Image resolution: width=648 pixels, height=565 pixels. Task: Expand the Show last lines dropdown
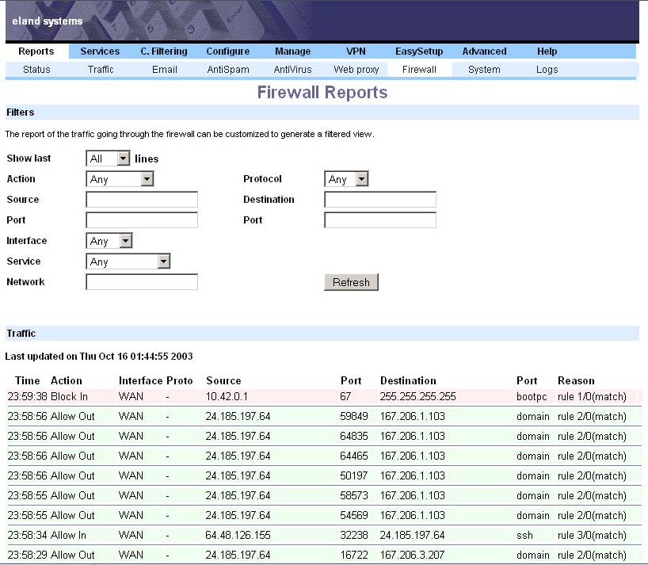[108, 158]
